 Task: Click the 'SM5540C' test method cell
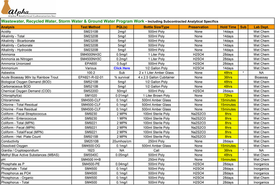pyautogui.click(x=91, y=155)
